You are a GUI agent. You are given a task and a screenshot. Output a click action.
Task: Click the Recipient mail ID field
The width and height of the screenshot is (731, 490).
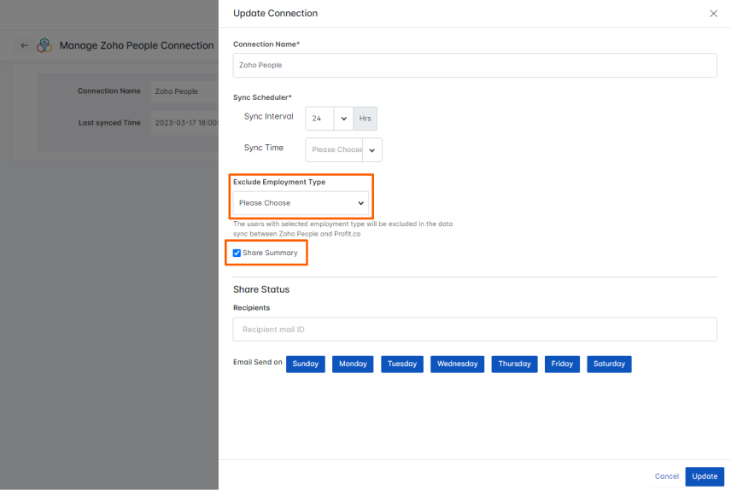click(475, 330)
